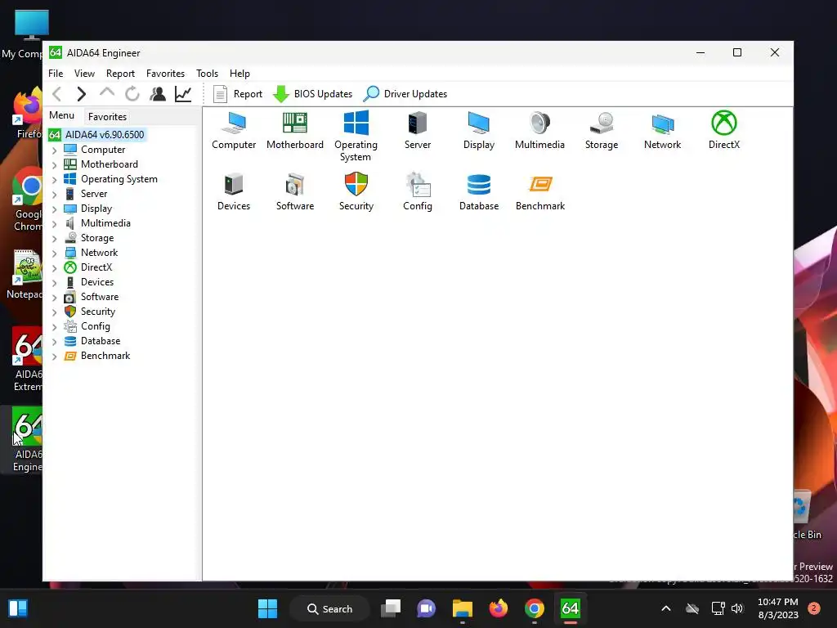Open Google Chrome from the taskbar
Viewport: 837px width, 628px height.
pos(535,608)
